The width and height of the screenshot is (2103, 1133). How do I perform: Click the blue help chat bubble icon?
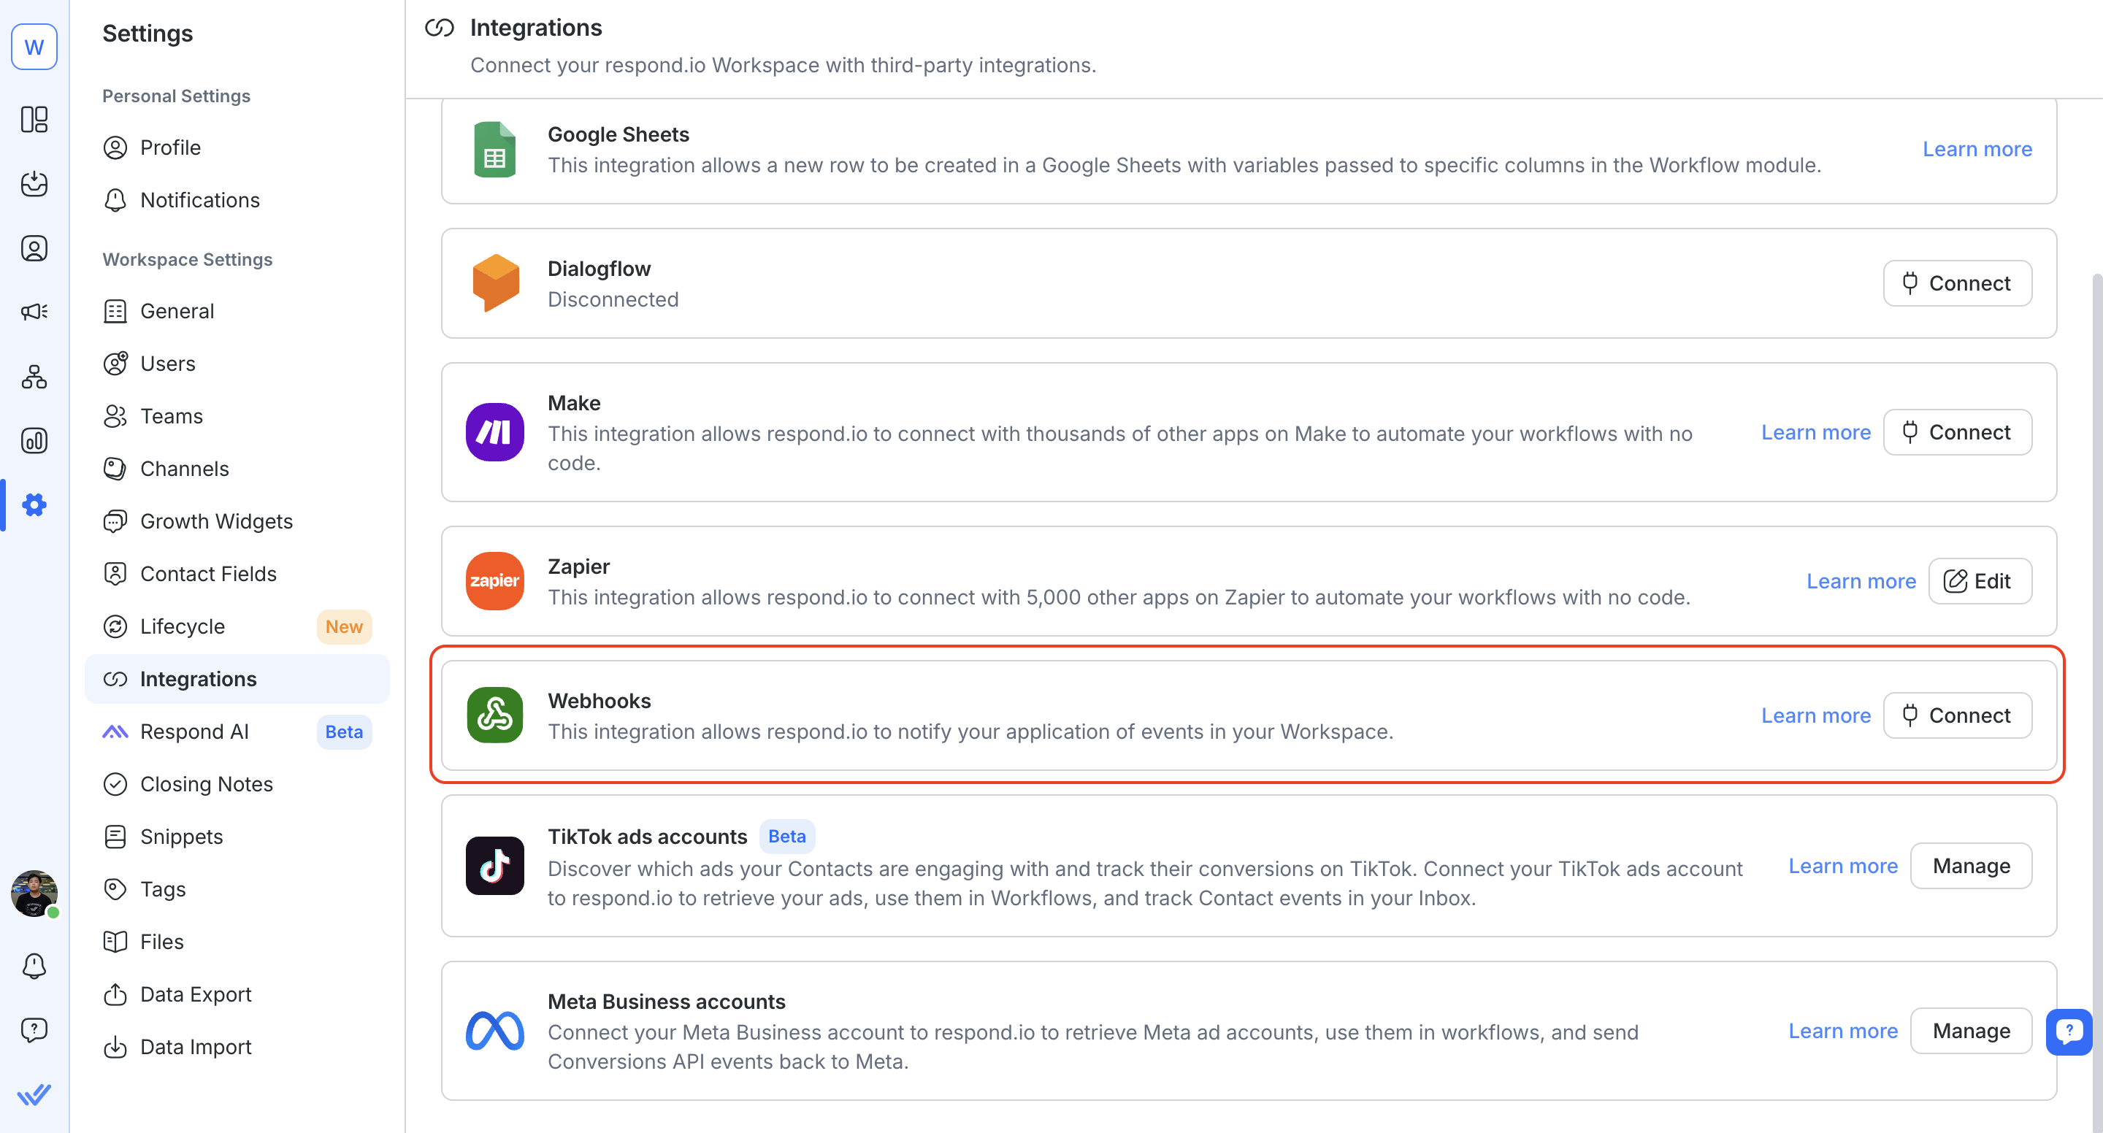pos(2069,1031)
